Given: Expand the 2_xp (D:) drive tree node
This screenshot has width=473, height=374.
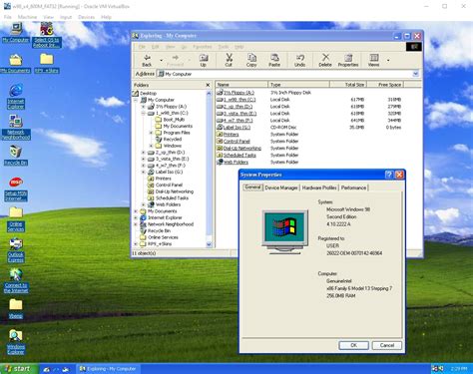Looking at the screenshot, I should (144, 153).
